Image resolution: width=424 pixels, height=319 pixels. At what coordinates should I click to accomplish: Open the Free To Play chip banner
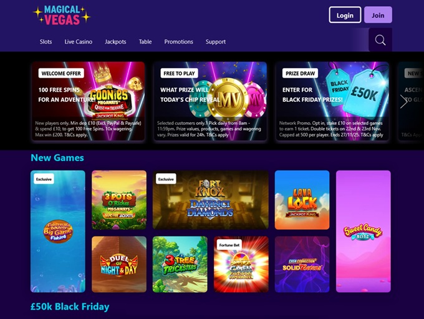point(210,101)
